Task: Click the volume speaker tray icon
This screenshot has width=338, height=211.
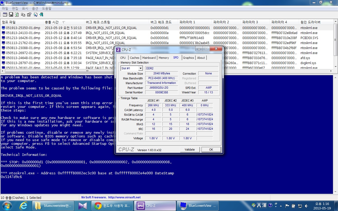Action: click(306, 206)
